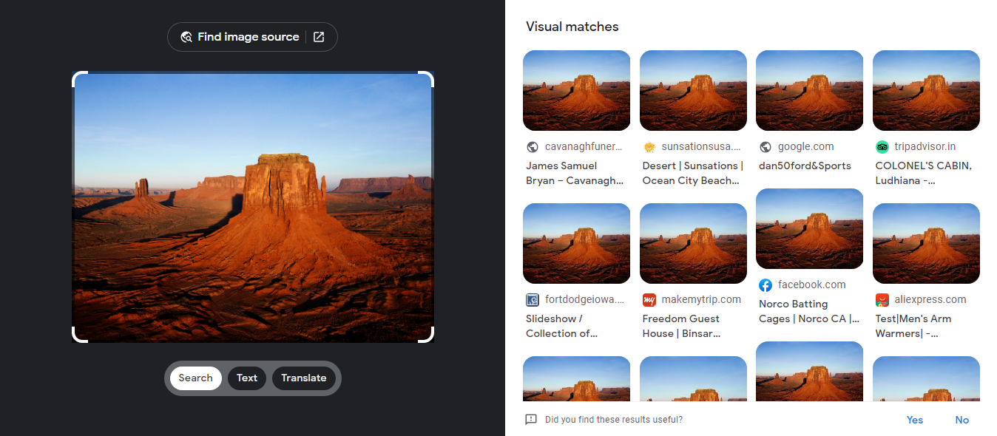Open the tripadvisor.in thumbnail result
997x436 pixels.
[926, 90]
